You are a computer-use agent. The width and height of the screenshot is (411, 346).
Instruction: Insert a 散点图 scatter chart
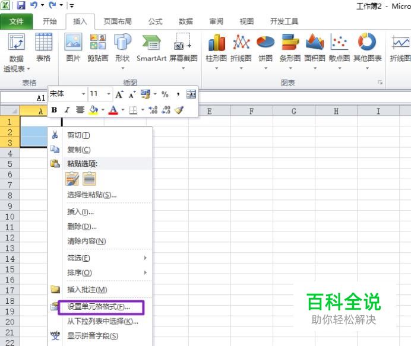click(339, 51)
